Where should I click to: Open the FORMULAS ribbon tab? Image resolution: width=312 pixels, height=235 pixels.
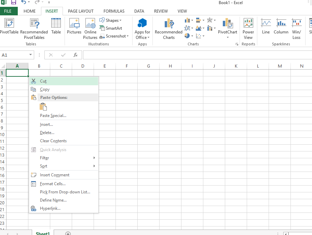114,11
